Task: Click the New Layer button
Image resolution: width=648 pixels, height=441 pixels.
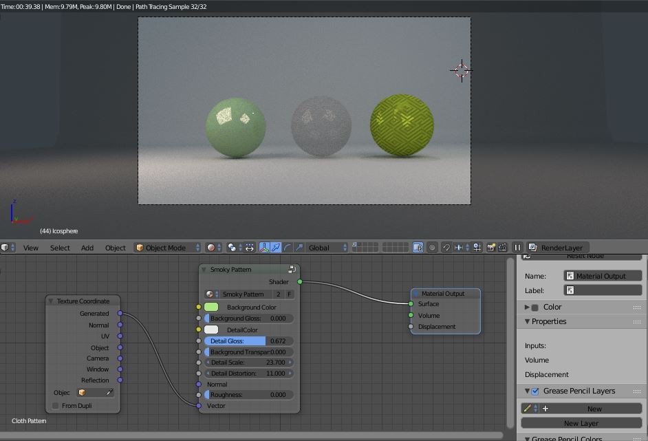Action: pos(581,423)
